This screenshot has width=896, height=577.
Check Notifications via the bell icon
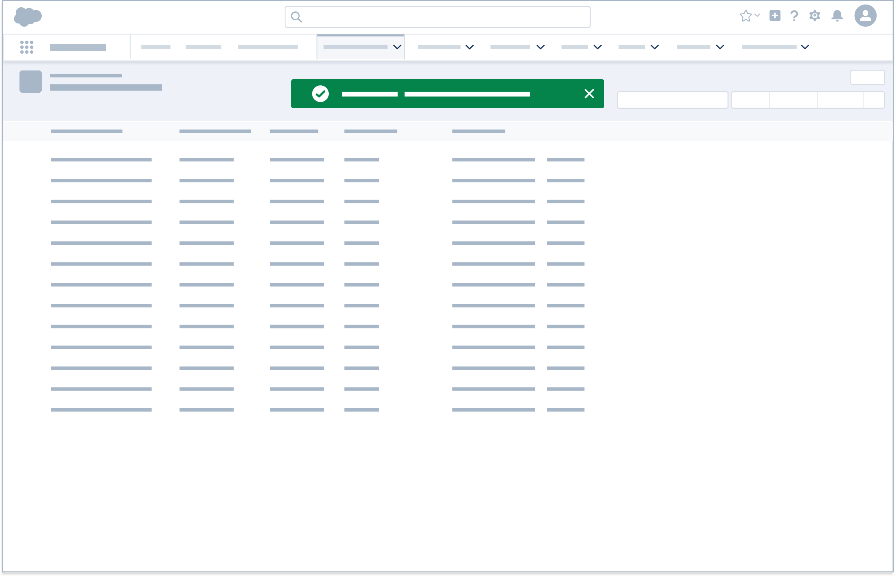[x=837, y=16]
